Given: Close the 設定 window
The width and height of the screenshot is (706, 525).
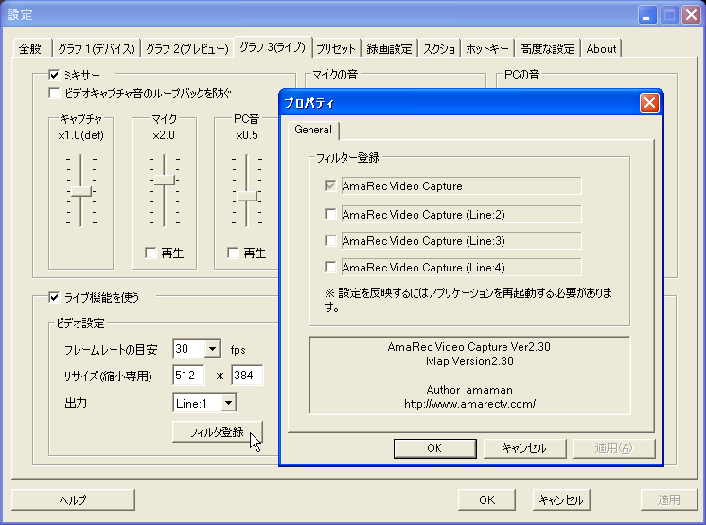Looking at the screenshot, I should click(691, 15).
